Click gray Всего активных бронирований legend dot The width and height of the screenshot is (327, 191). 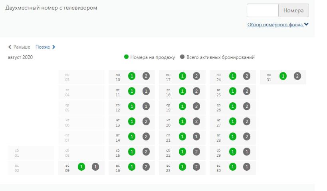pos(182,57)
